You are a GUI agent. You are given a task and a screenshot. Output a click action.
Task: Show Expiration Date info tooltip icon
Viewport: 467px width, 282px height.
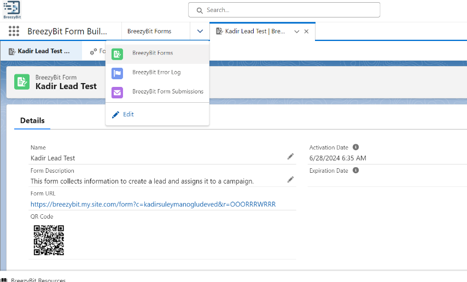click(355, 171)
